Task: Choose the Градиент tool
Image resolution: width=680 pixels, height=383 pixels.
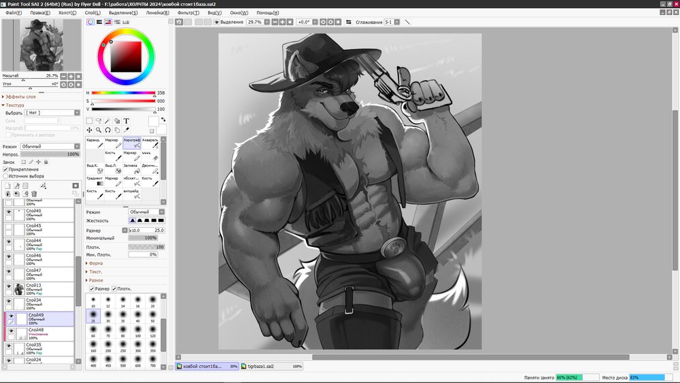Action: pos(95,181)
